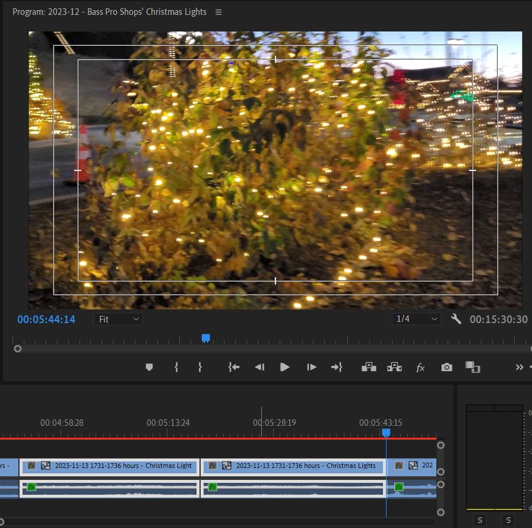Viewport: 532px width, 528px height.
Task: Click the Mark Out bracket icon
Action: point(200,367)
